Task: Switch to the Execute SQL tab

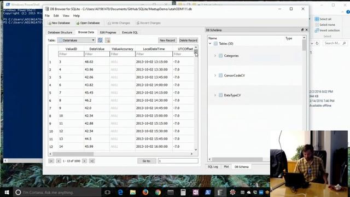Action: pos(130,32)
